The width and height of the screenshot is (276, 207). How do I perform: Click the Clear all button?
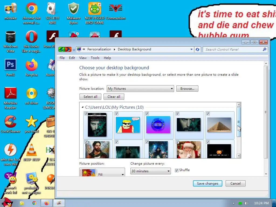pyautogui.click(x=114, y=97)
